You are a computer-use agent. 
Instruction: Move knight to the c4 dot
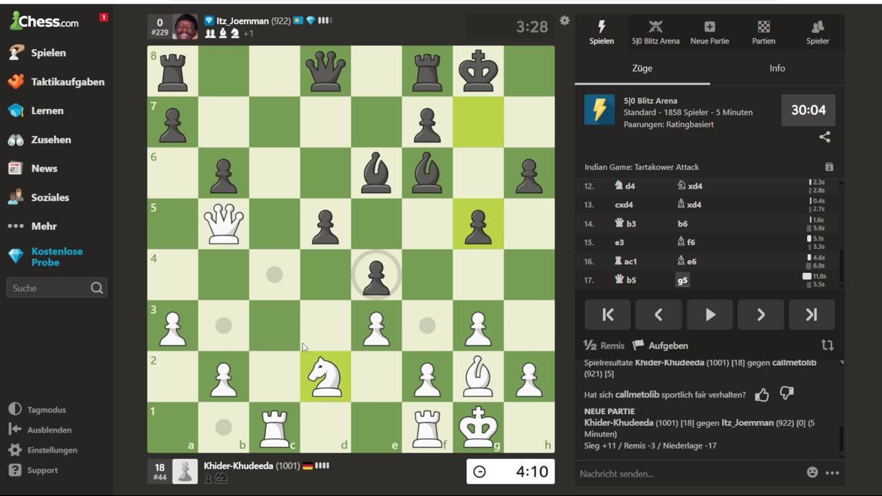[274, 275]
